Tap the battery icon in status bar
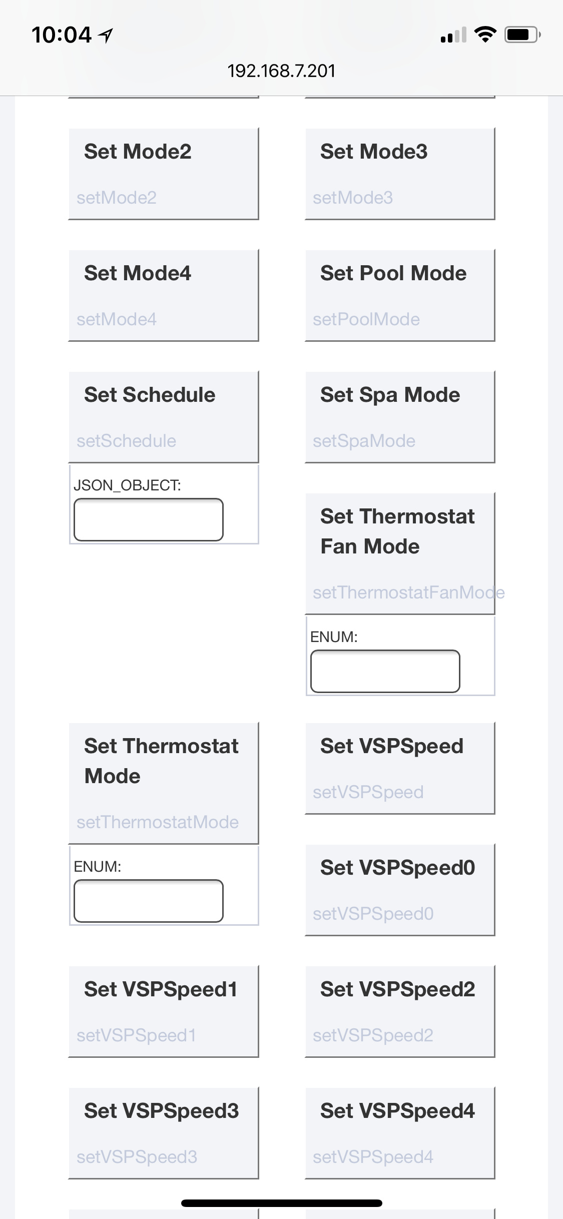Screen dimensions: 563x1219 point(522,35)
